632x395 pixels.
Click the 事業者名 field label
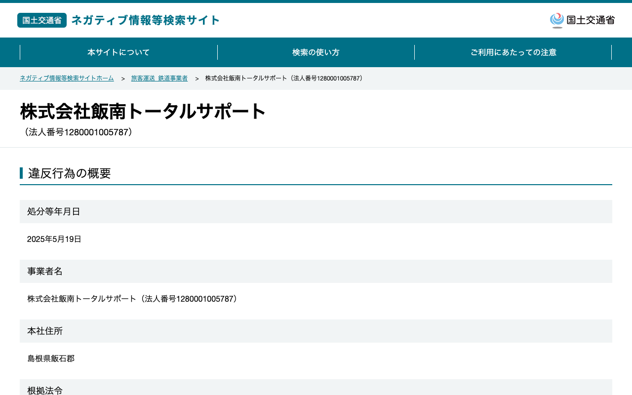45,272
